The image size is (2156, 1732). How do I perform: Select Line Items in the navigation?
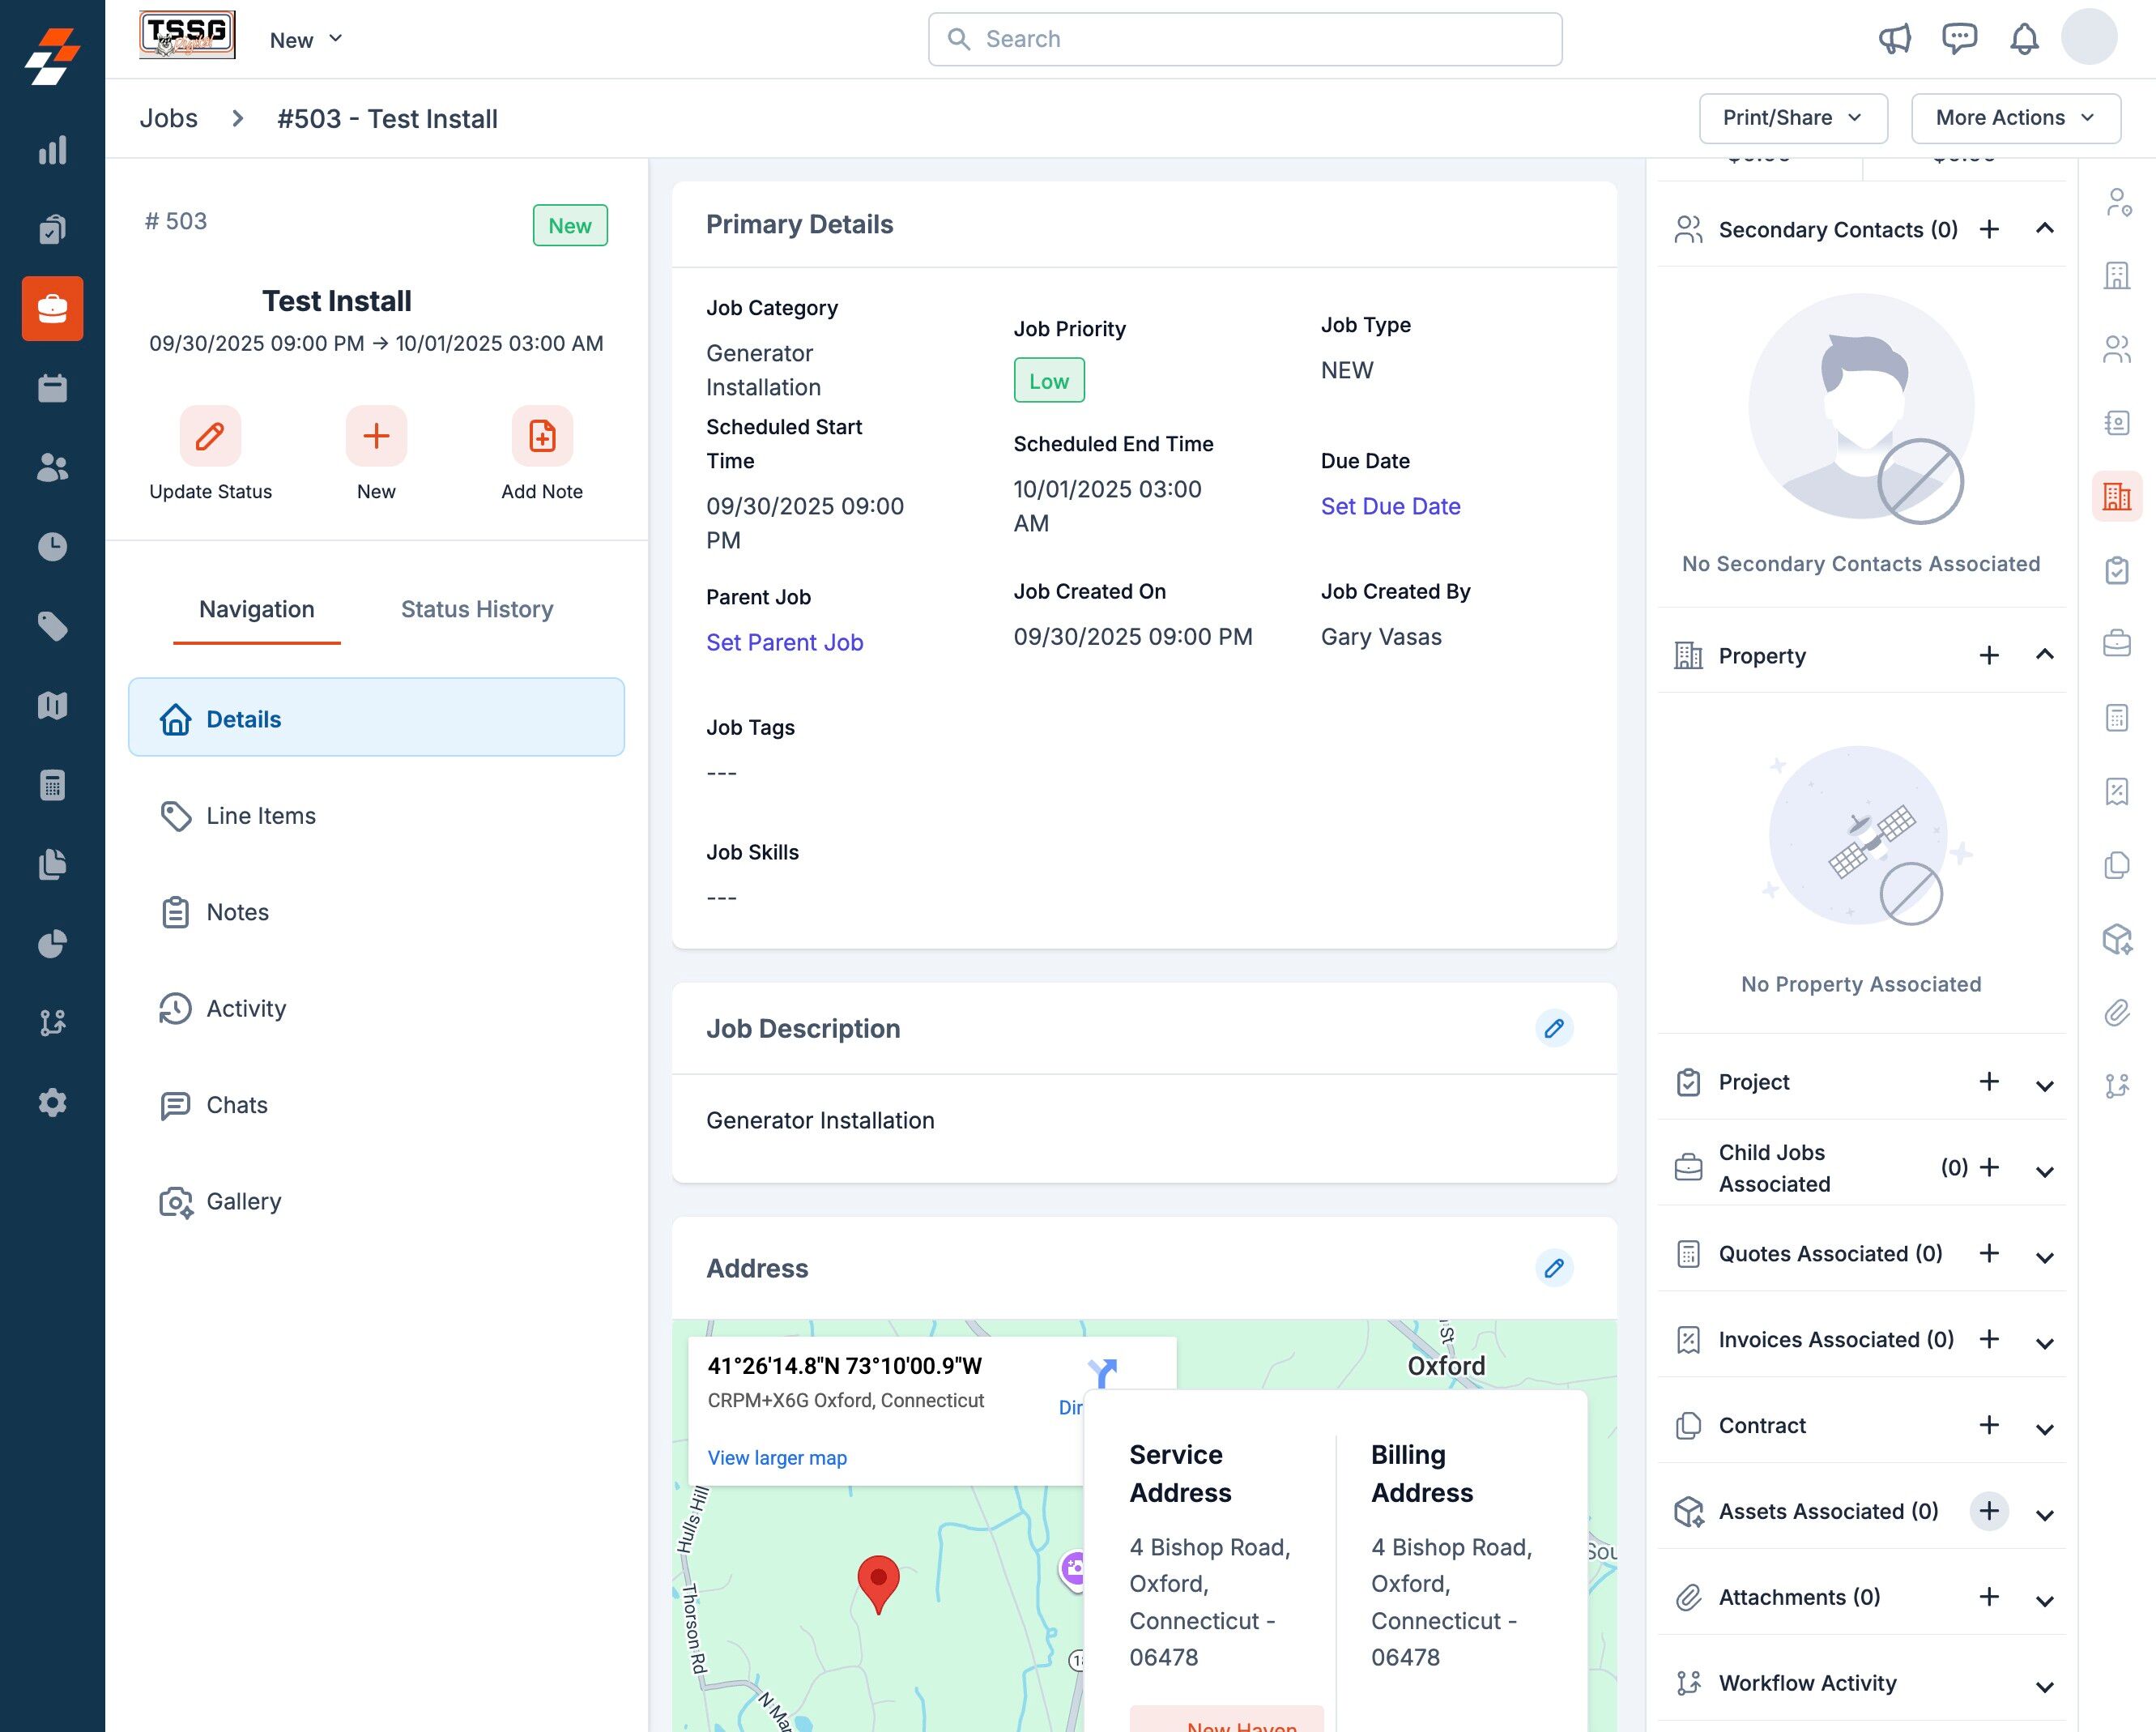tap(260, 815)
